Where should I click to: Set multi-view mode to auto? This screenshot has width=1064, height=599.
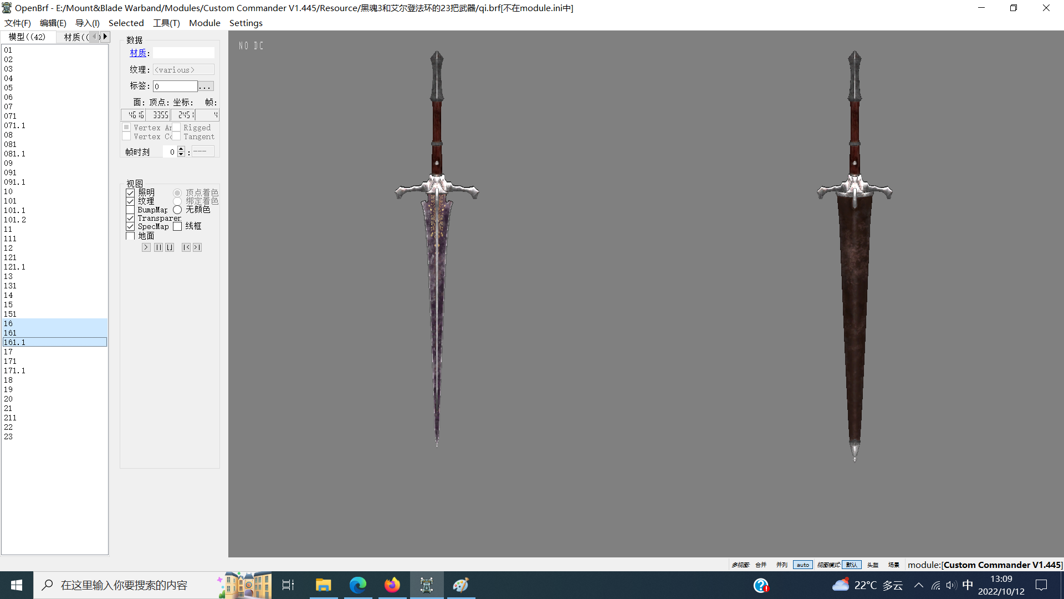(803, 565)
